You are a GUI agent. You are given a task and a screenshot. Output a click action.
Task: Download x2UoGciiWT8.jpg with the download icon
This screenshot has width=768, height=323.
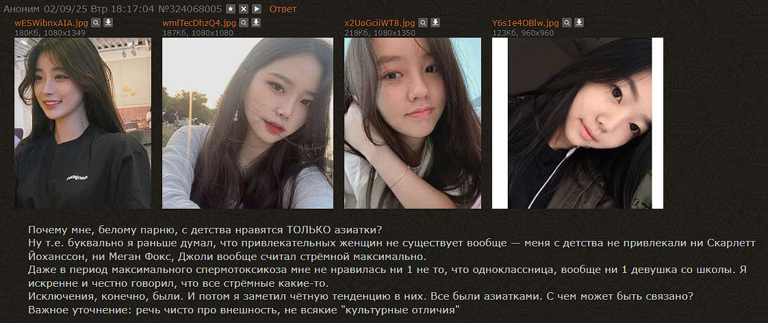435,23
